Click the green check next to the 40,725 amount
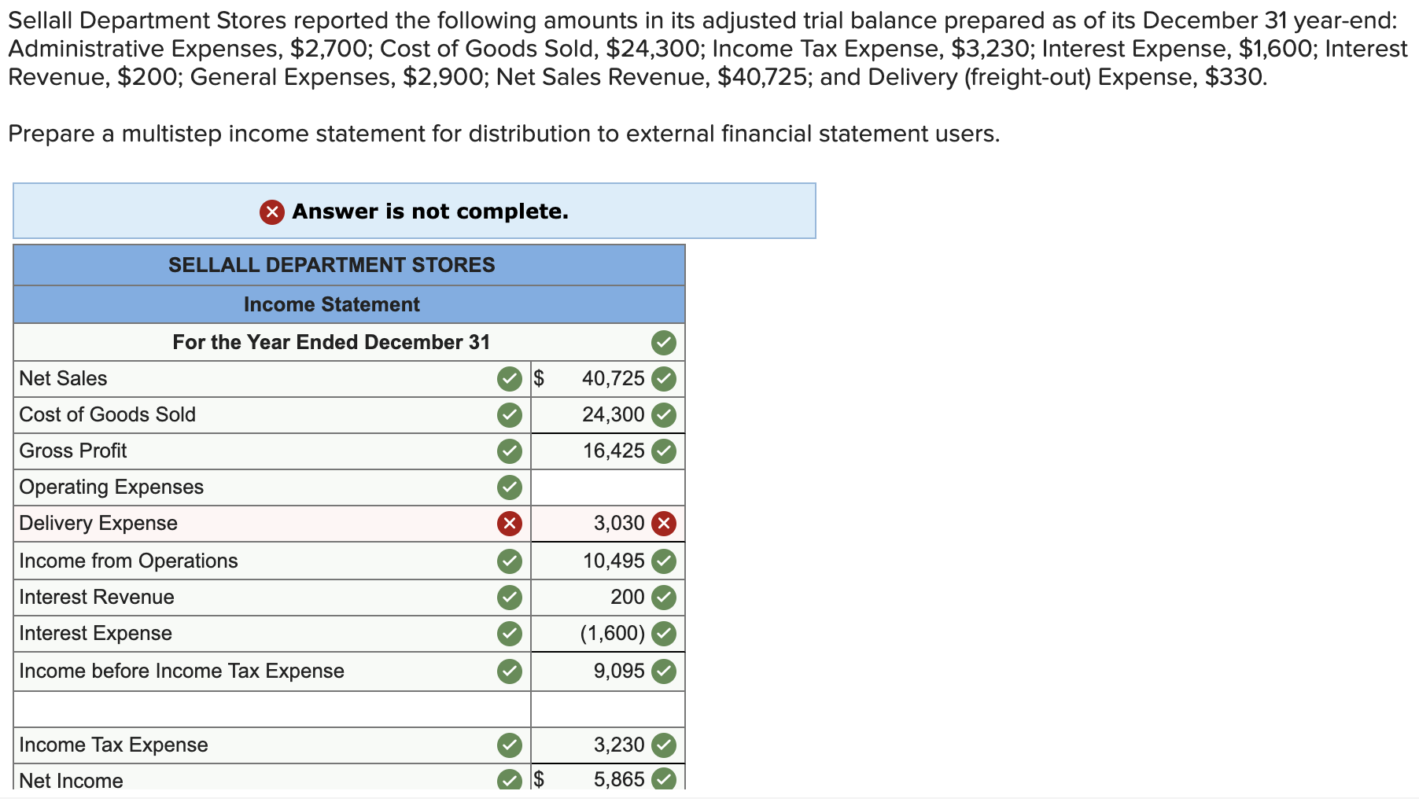 pos(664,379)
